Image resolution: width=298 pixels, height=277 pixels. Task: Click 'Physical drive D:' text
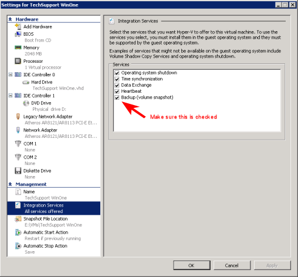click(x=49, y=109)
